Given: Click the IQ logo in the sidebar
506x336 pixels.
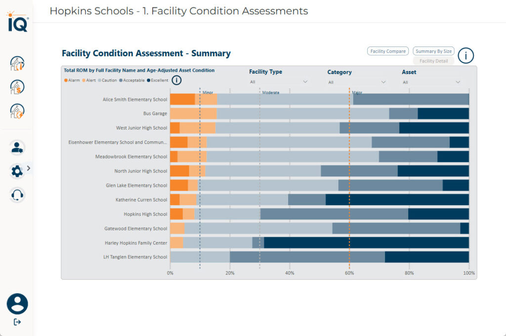Looking at the screenshot, I should pos(17,22).
